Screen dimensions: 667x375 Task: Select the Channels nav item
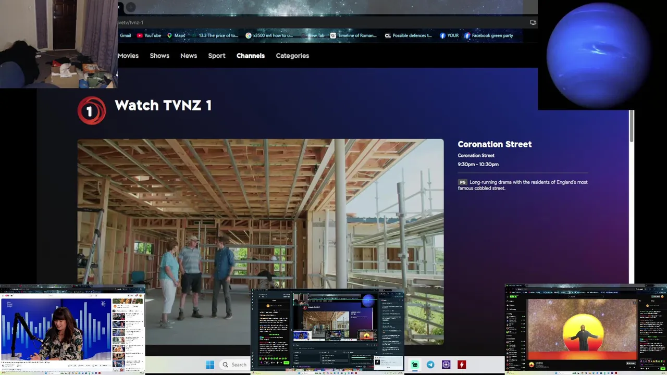[x=251, y=56]
